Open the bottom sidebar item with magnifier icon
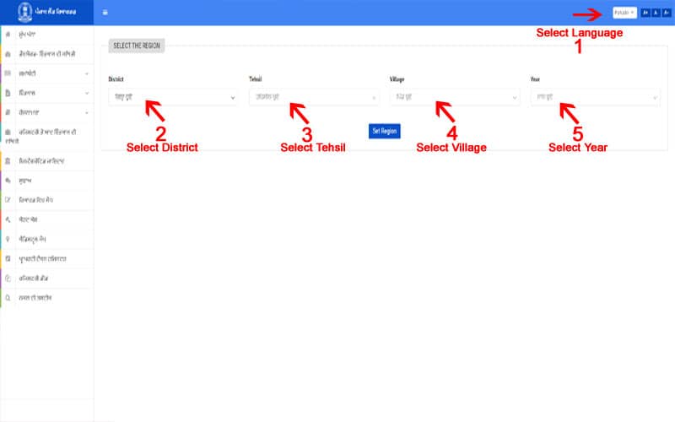Screen dimensions: 675x422 point(47,298)
